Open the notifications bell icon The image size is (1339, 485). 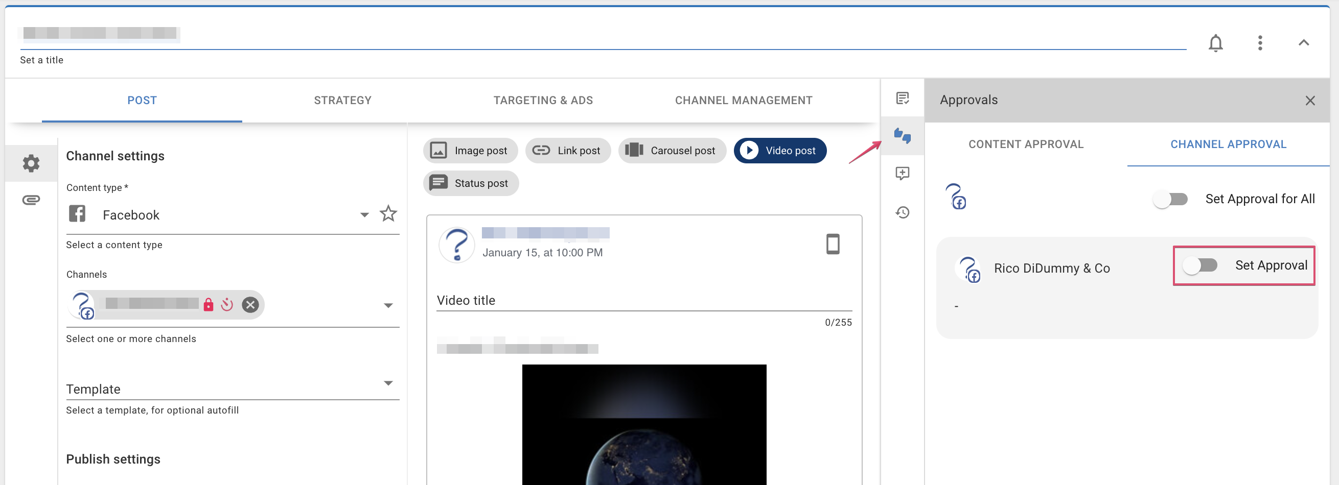(x=1215, y=42)
